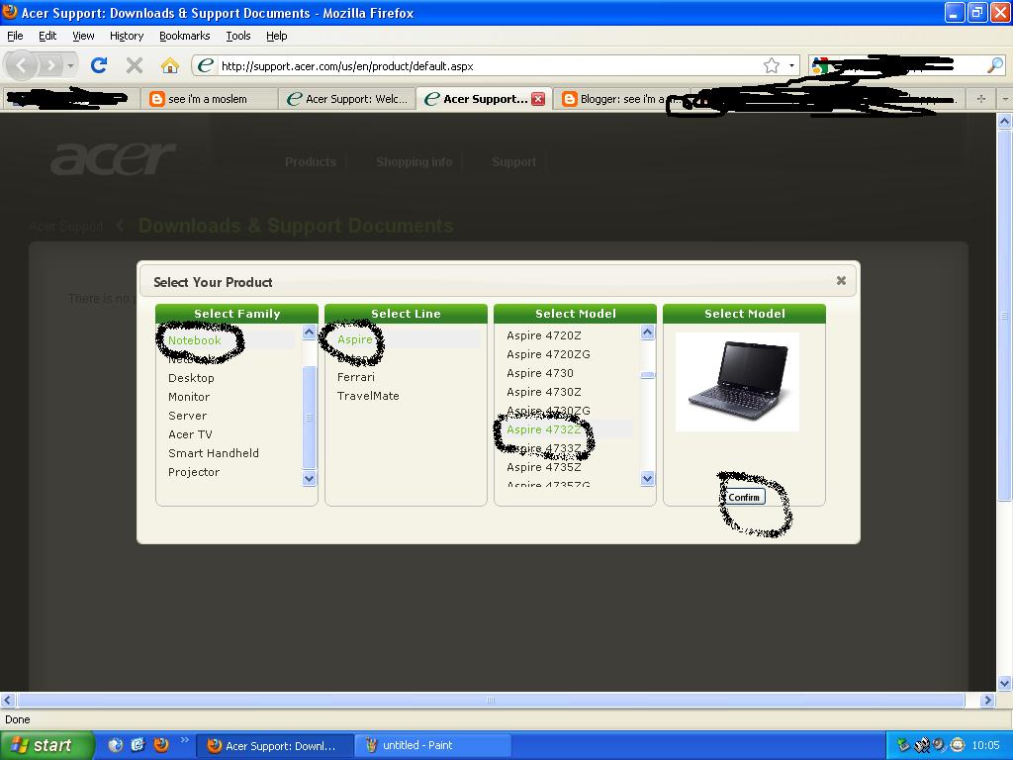The height and width of the screenshot is (760, 1013).
Task: Select model Aspire 4730
Action: pyautogui.click(x=540, y=373)
